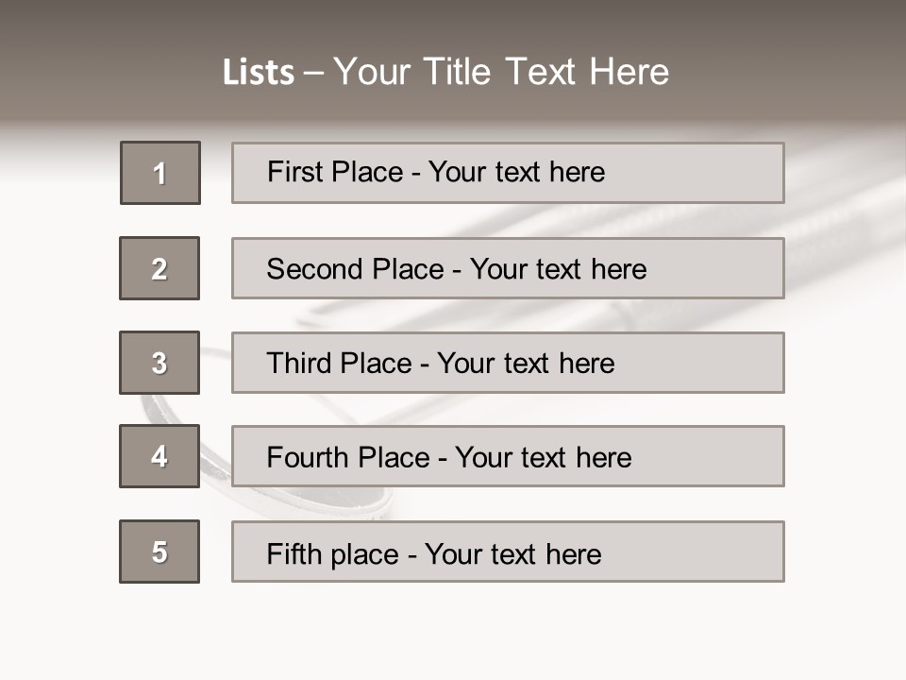Screen dimensions: 906x680
Task: Click the empty right end of the First Place bar
Action: pos(717,173)
